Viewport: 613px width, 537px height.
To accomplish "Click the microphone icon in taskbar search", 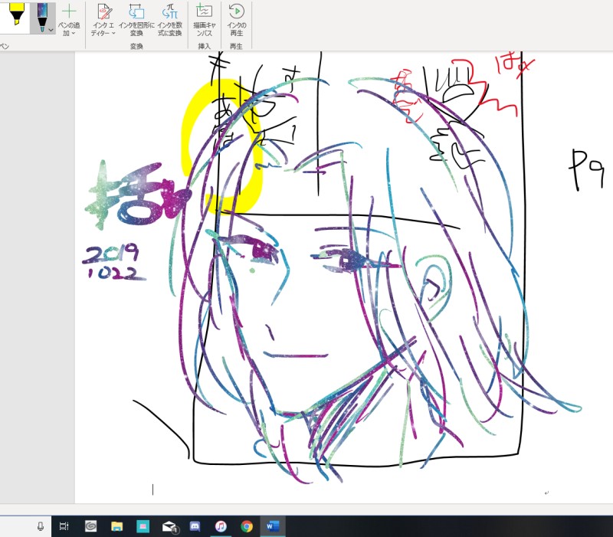I will (41, 526).
